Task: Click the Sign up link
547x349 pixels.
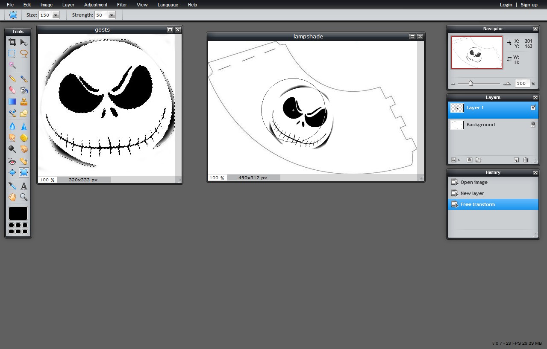Action: [529, 5]
